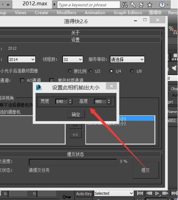
Task: Open the Modifiers menu
Action: (x=66, y=13)
